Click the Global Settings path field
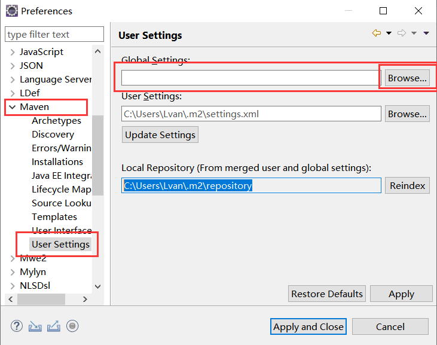Viewport: 437px width, 345px height. 251,78
